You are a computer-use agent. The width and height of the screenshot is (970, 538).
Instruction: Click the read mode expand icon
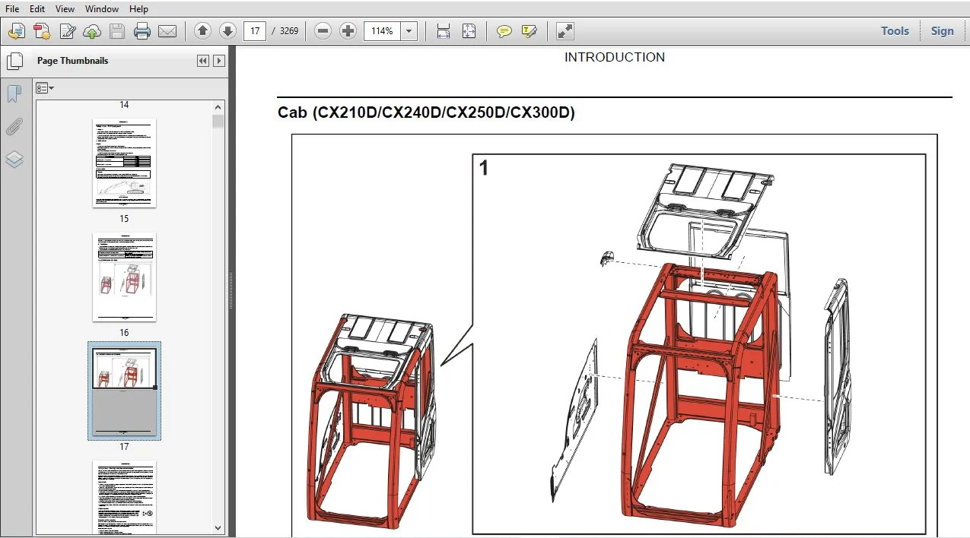[x=565, y=31]
